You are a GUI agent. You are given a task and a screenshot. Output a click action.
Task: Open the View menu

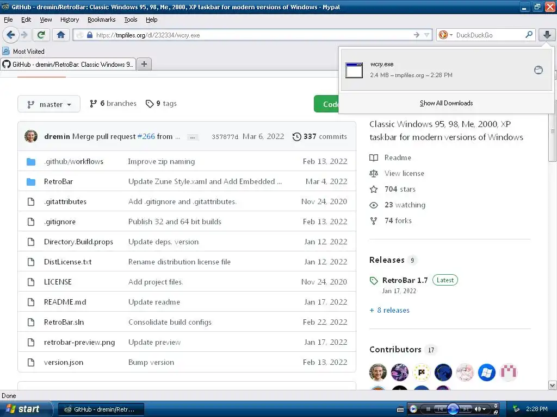[x=46, y=20]
